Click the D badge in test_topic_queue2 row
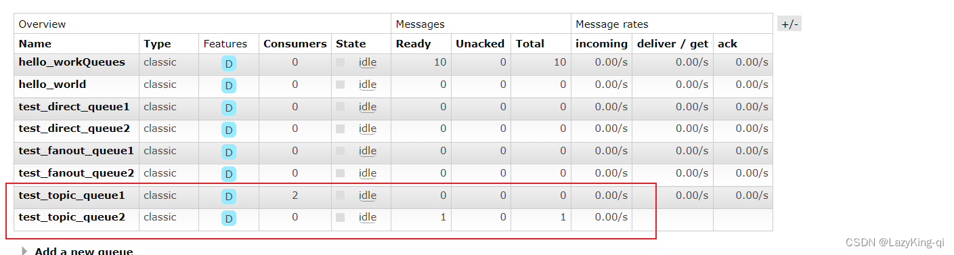 pos(229,218)
